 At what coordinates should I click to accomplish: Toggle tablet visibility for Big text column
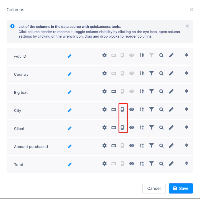coord(114,91)
